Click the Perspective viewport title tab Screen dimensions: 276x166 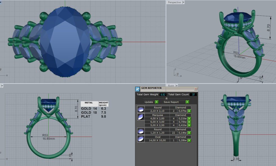pos(174,2)
